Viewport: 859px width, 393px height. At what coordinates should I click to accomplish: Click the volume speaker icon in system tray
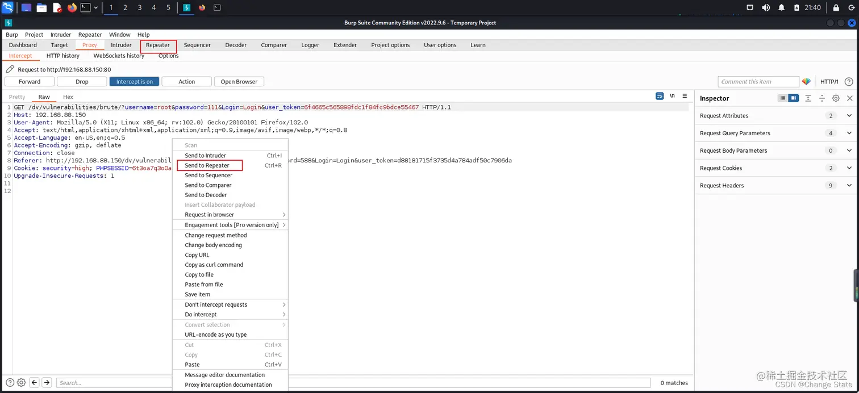tap(766, 7)
